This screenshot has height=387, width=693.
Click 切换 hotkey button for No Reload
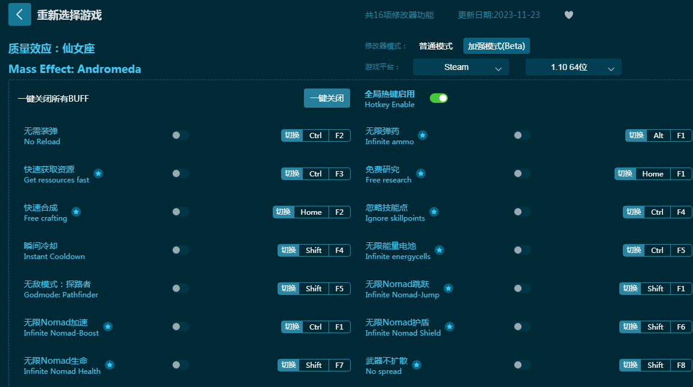click(x=292, y=135)
